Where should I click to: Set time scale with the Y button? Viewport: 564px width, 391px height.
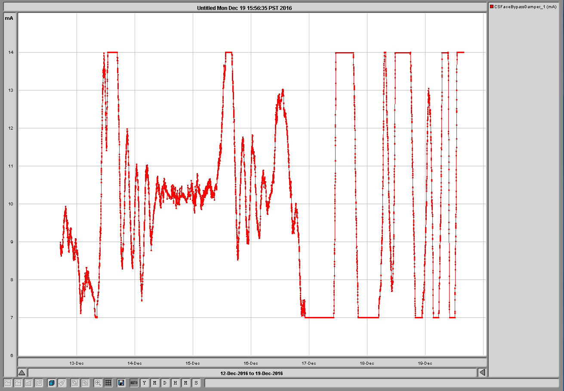click(x=144, y=383)
